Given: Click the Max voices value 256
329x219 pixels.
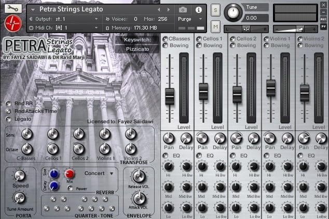Looking at the screenshot, I should pyautogui.click(x=162, y=19).
